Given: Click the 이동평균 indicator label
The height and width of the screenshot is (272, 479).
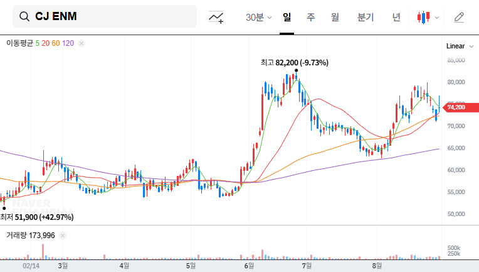Looking at the screenshot, I should coord(19,43).
